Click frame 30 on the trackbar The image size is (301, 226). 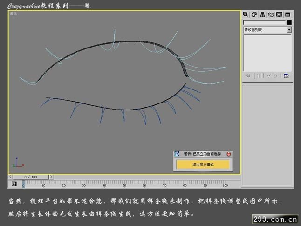pos(84,185)
